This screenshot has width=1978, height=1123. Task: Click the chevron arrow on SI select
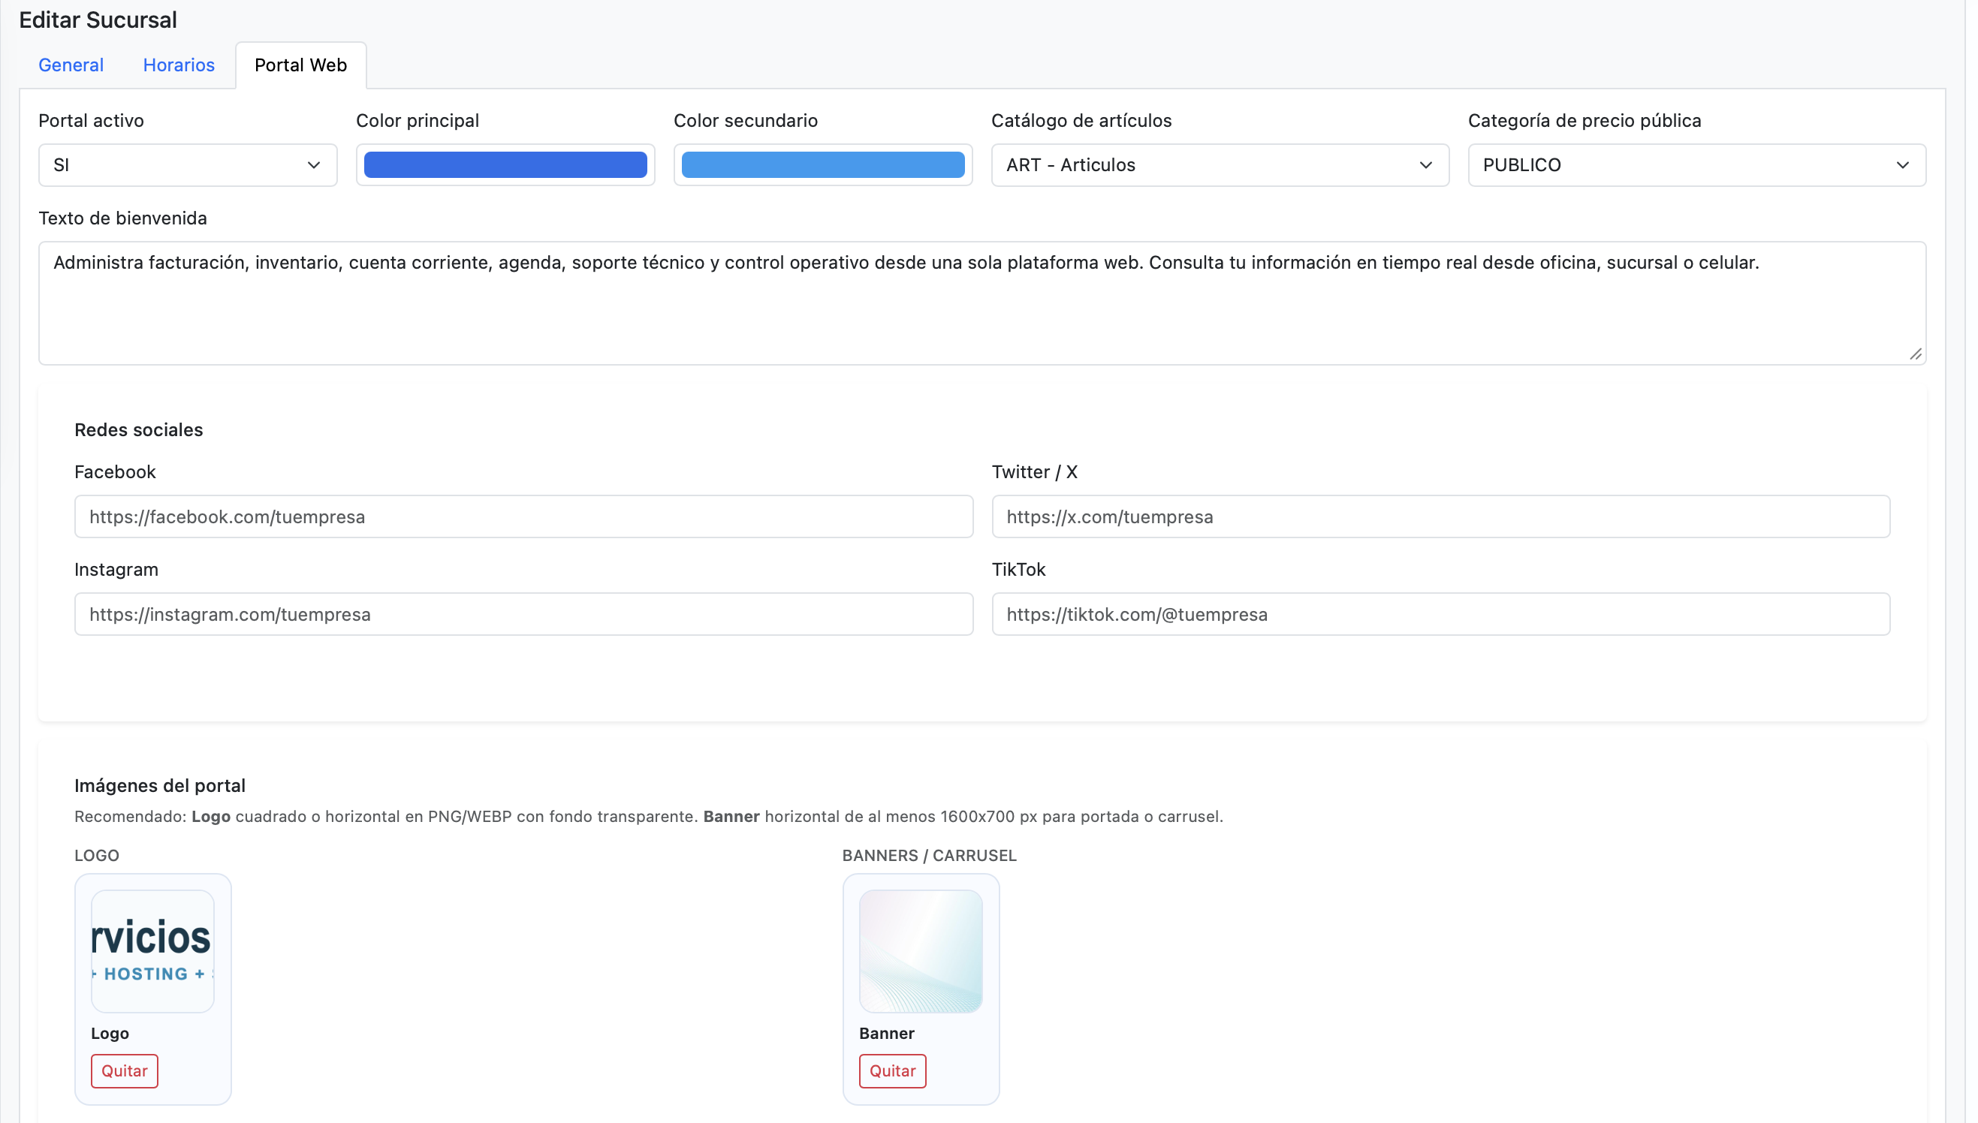[x=315, y=165]
